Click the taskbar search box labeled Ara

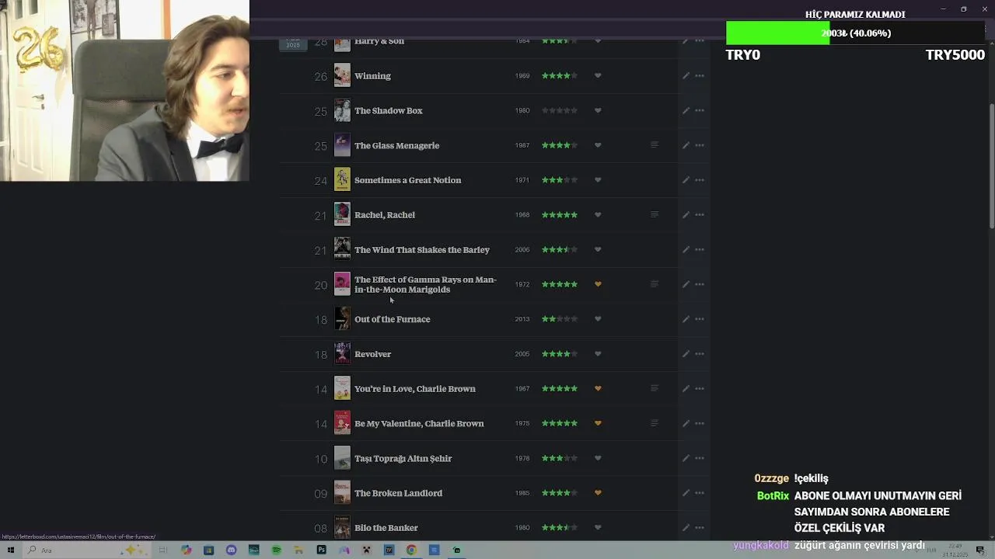(86, 550)
